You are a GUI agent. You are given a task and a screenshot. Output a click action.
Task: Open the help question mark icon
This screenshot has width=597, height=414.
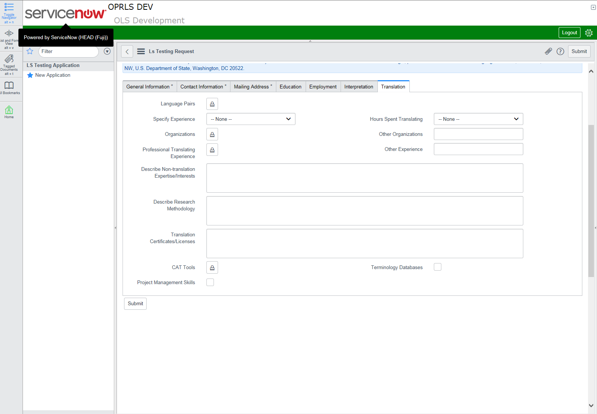[x=560, y=52]
